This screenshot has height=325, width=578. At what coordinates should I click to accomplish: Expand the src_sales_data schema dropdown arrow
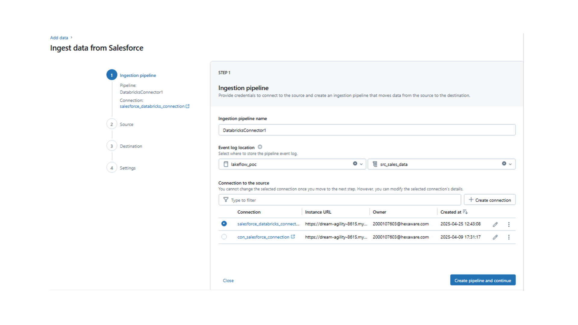(510, 164)
